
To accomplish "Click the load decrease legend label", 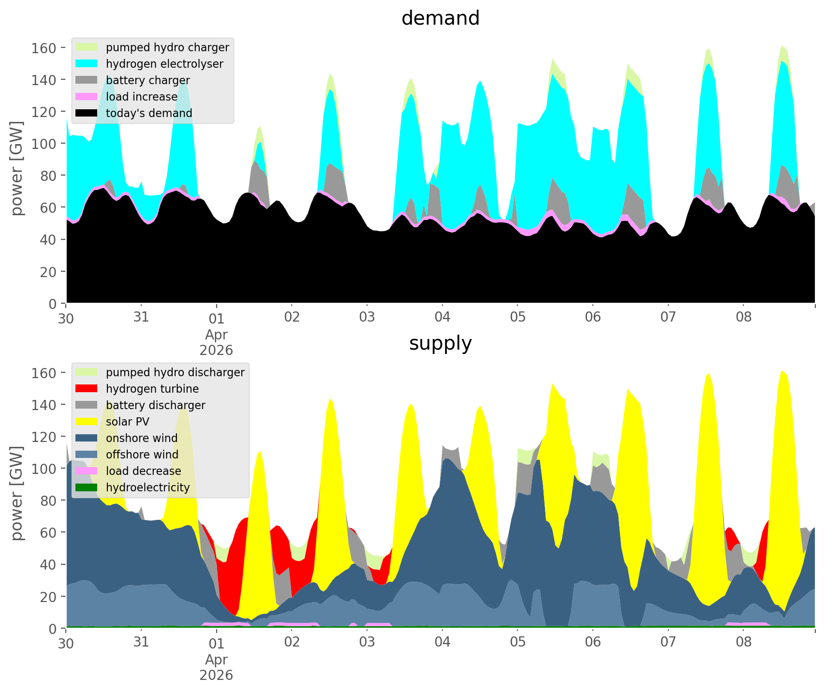I will tap(143, 471).
